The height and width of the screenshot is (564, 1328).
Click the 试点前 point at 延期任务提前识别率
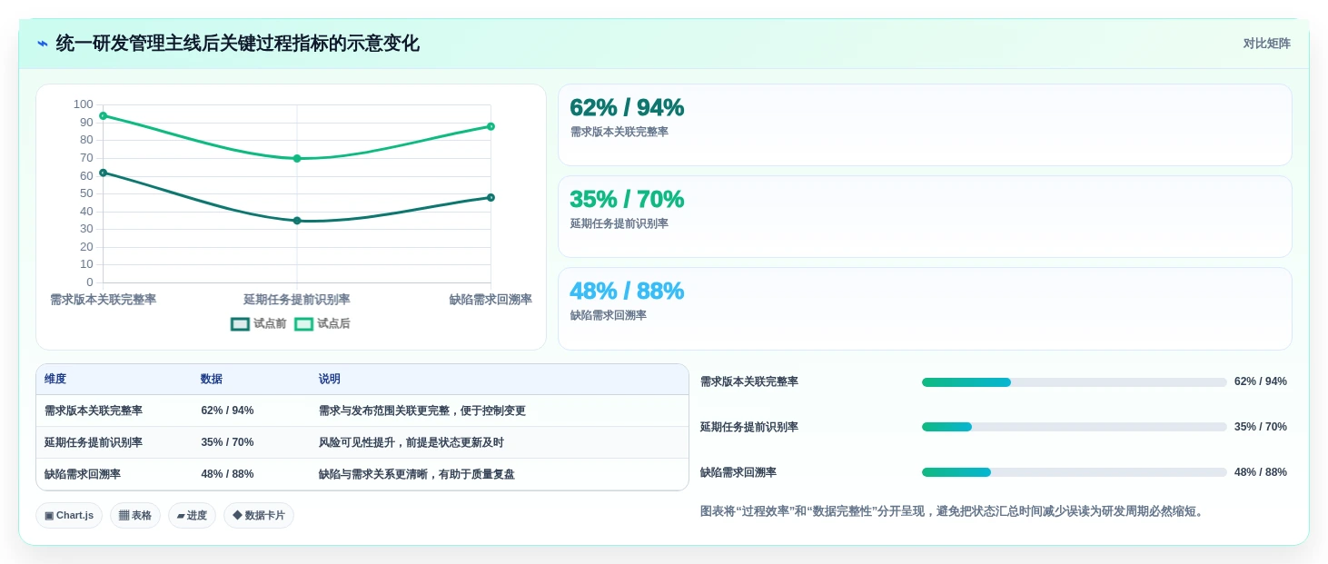[297, 221]
